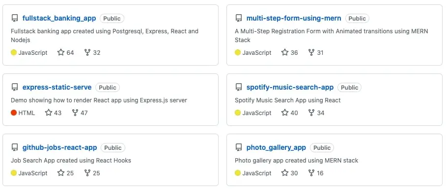446x189 pixels.
Task: Click the yellow JavaScript dot on photo_gallery_app
Action: click(x=238, y=173)
